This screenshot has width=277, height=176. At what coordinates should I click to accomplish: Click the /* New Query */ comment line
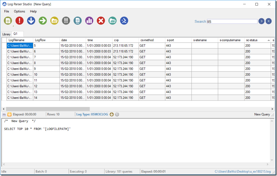pyautogui.click(x=20, y=121)
